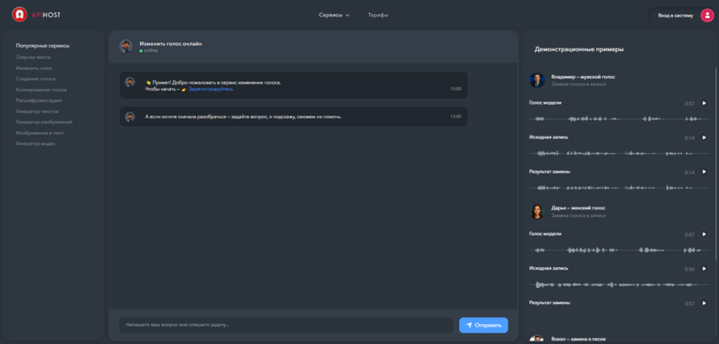Click the paper-plane icon on send button
This screenshot has height=344, width=719.
[469, 325]
